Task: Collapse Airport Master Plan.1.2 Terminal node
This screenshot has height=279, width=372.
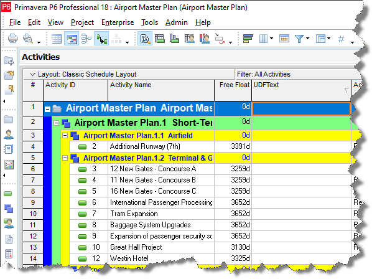Action: tap(65, 158)
